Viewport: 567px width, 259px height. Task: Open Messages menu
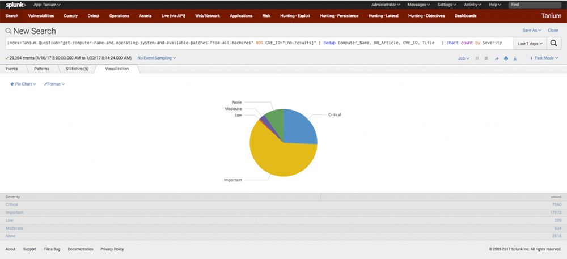pos(418,5)
